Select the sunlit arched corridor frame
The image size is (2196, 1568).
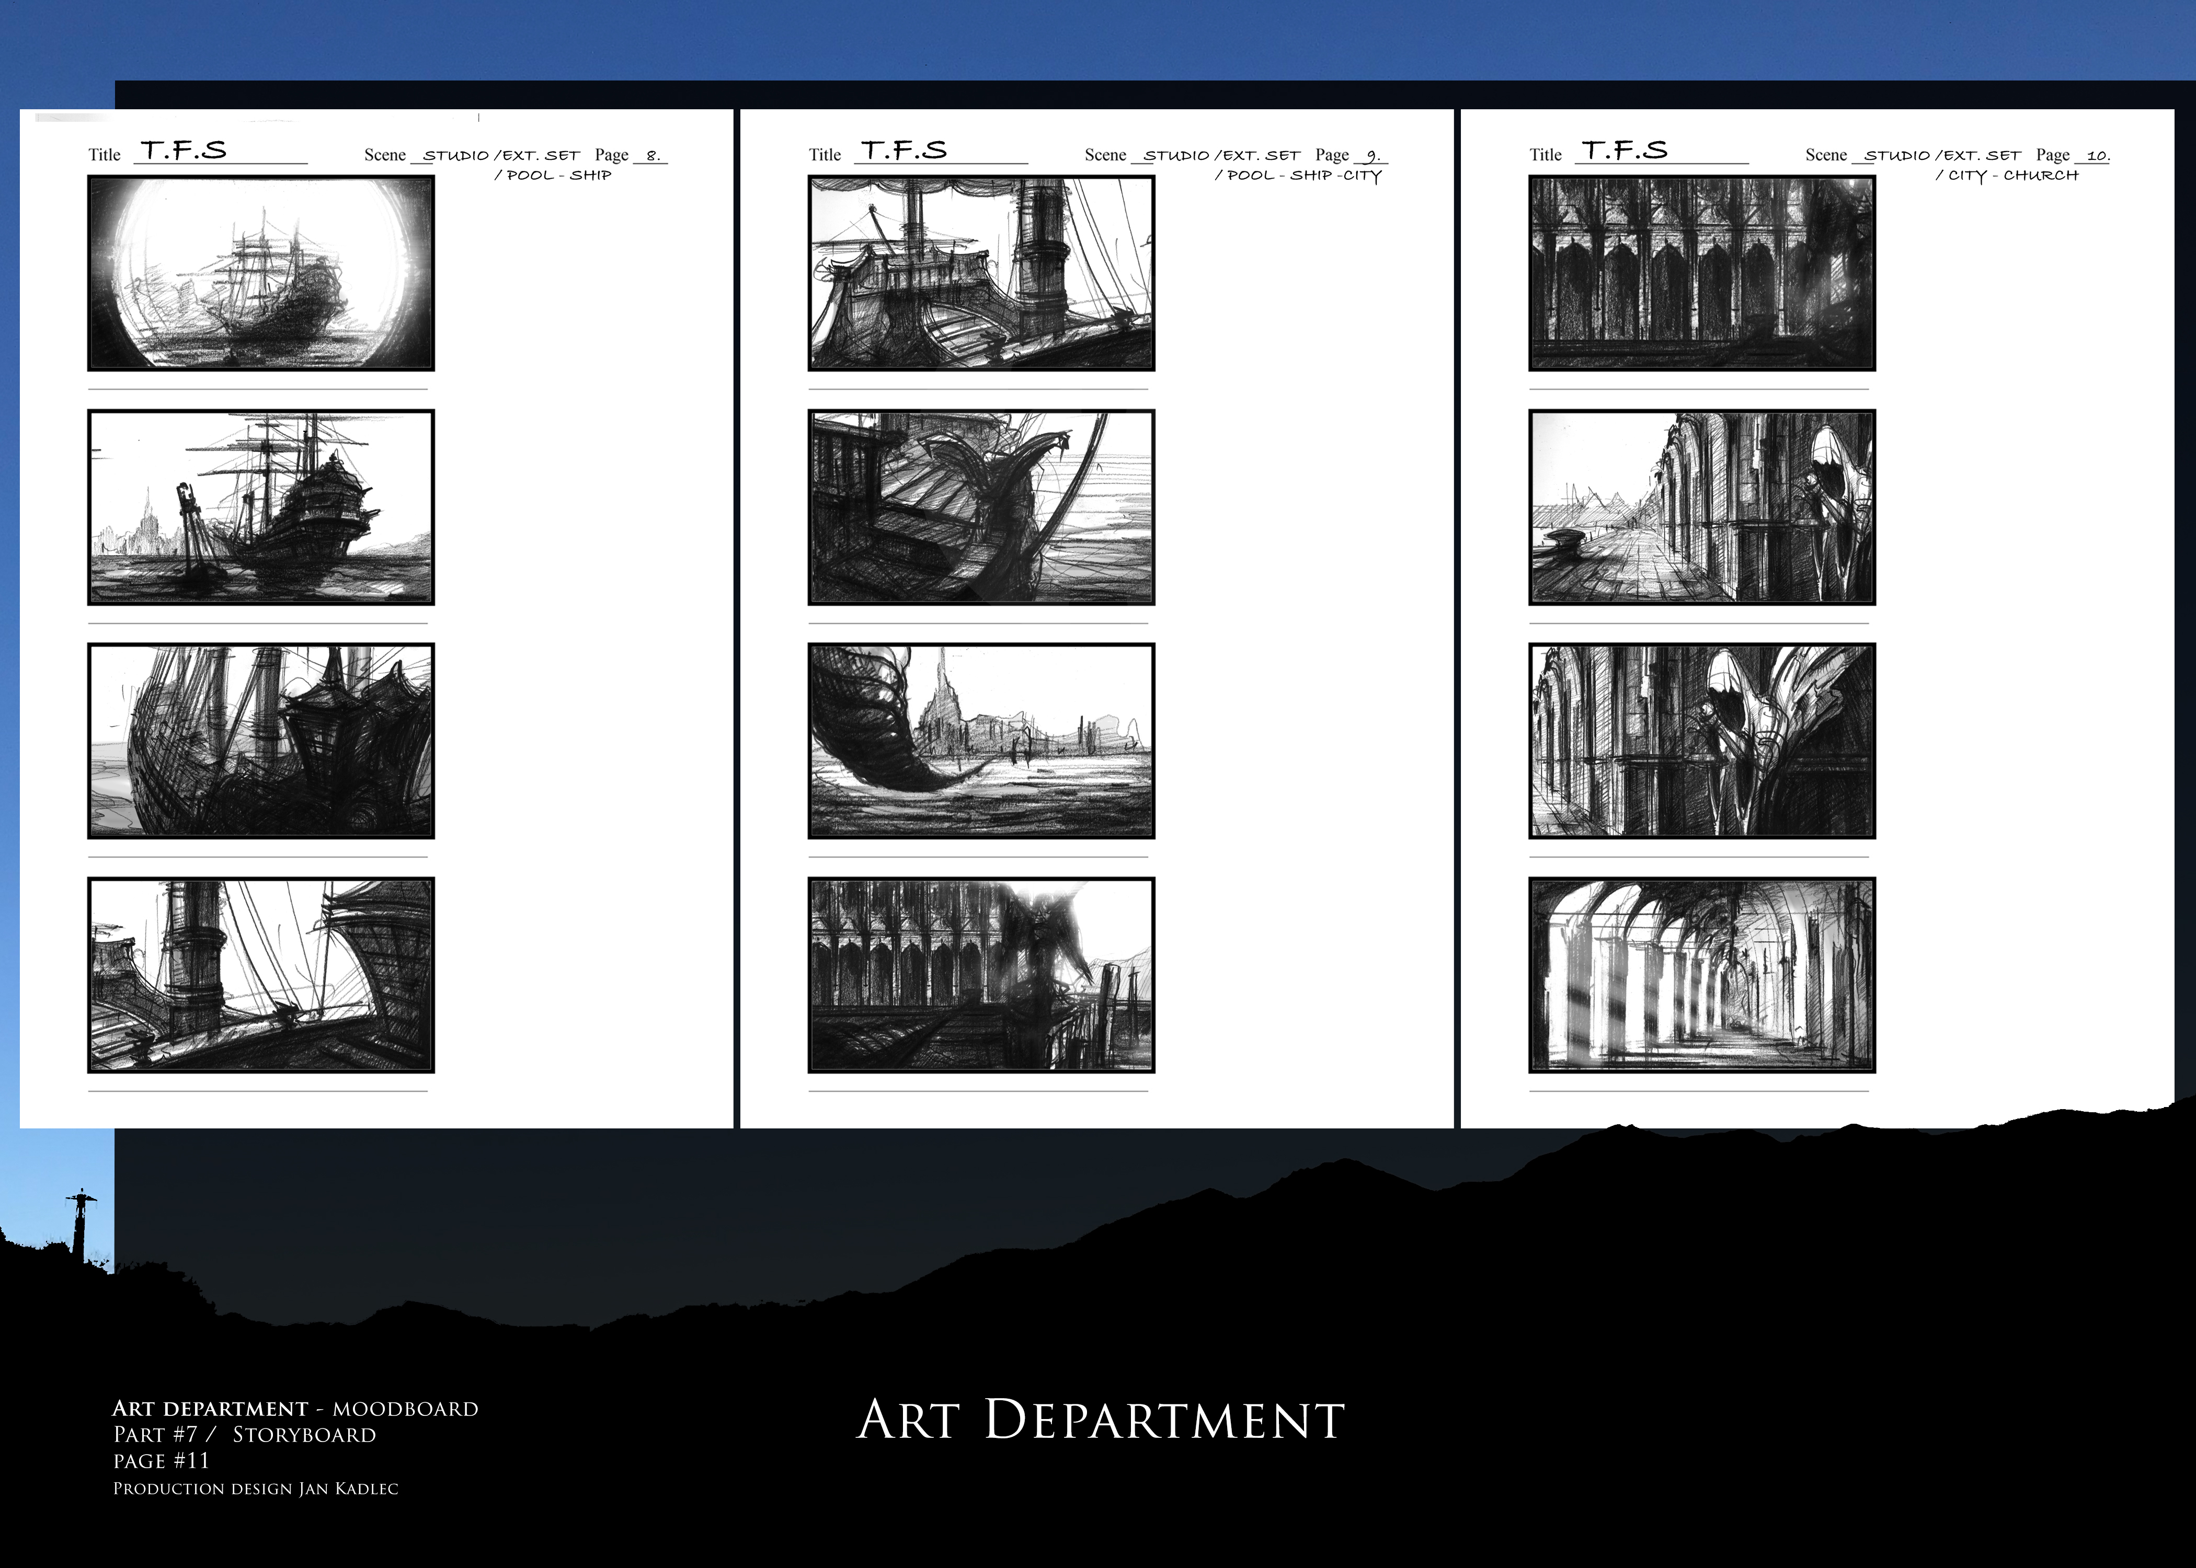[1701, 974]
